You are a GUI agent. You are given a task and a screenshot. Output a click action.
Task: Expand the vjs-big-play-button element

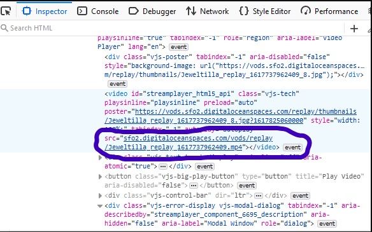(100, 177)
